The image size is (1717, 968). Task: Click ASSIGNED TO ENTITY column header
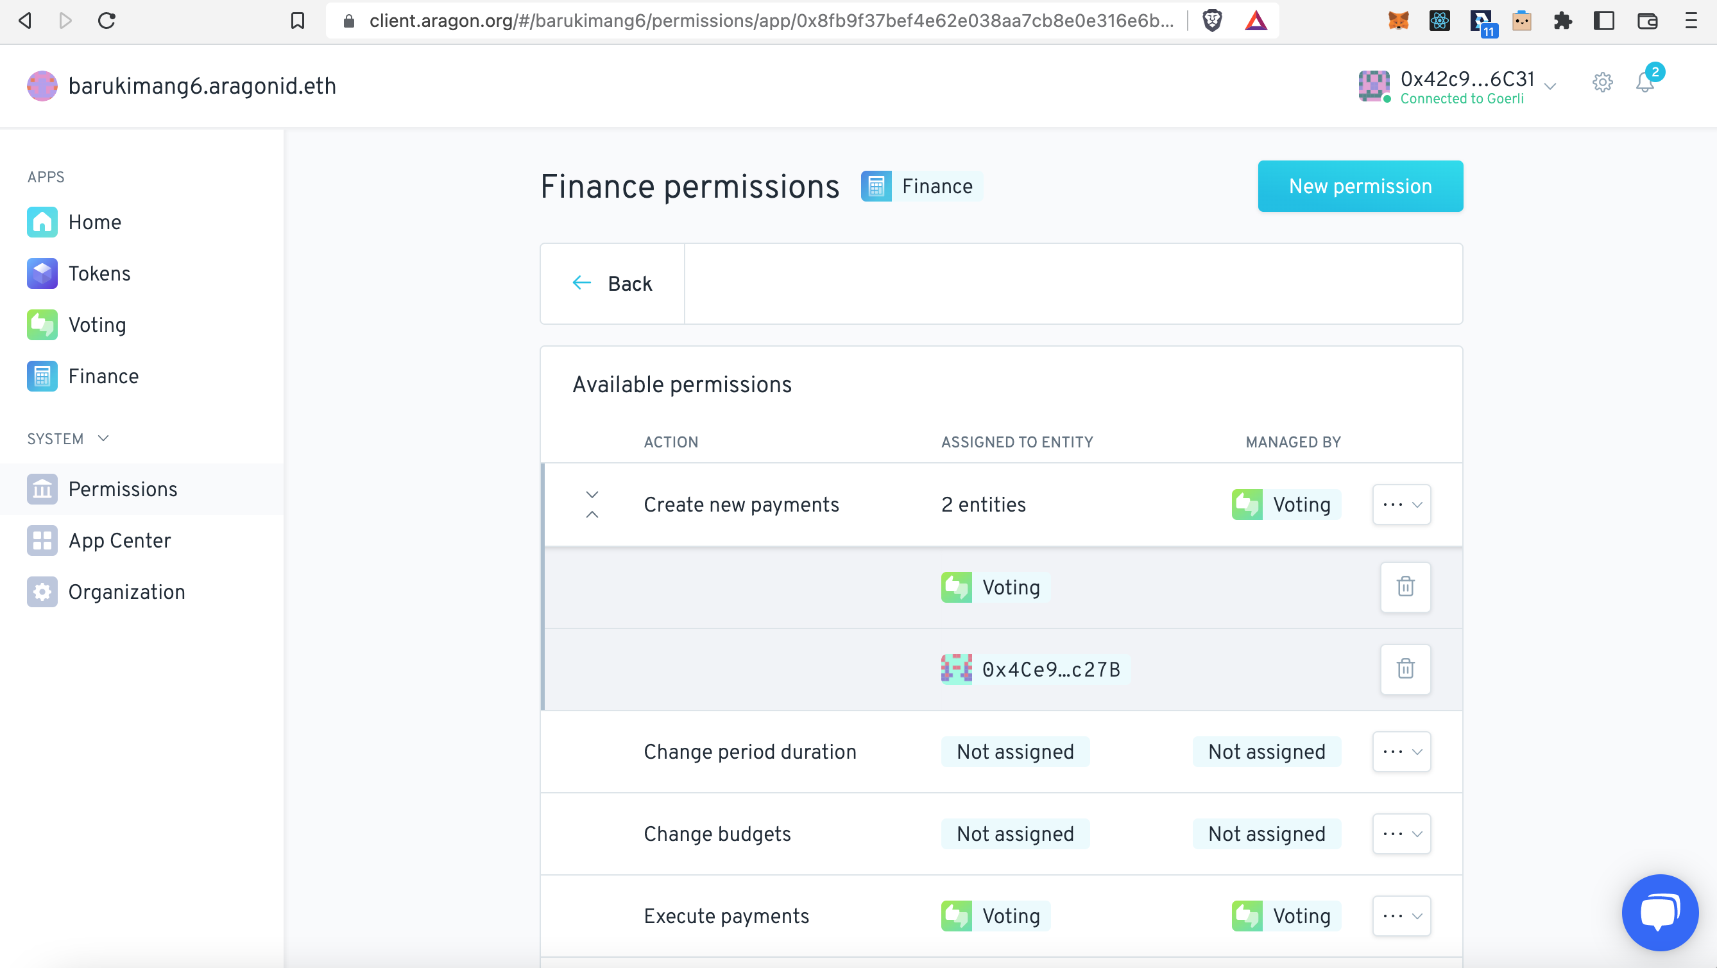pyautogui.click(x=1017, y=442)
